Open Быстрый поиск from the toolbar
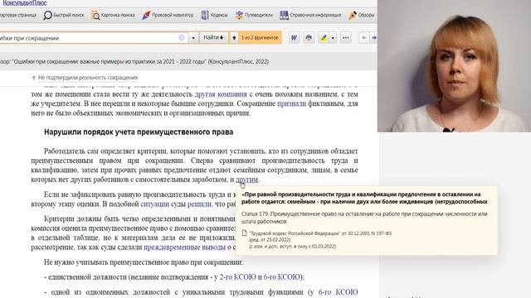The height and width of the screenshot is (298, 531). [64, 15]
